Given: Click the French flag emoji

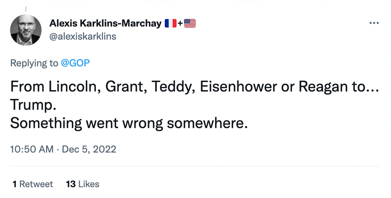Looking at the screenshot, I should [x=169, y=24].
